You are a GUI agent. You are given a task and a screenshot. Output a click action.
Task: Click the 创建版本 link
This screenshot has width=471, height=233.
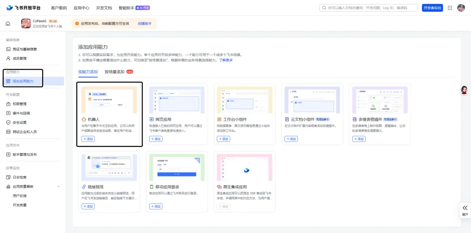pyautogui.click(x=145, y=23)
